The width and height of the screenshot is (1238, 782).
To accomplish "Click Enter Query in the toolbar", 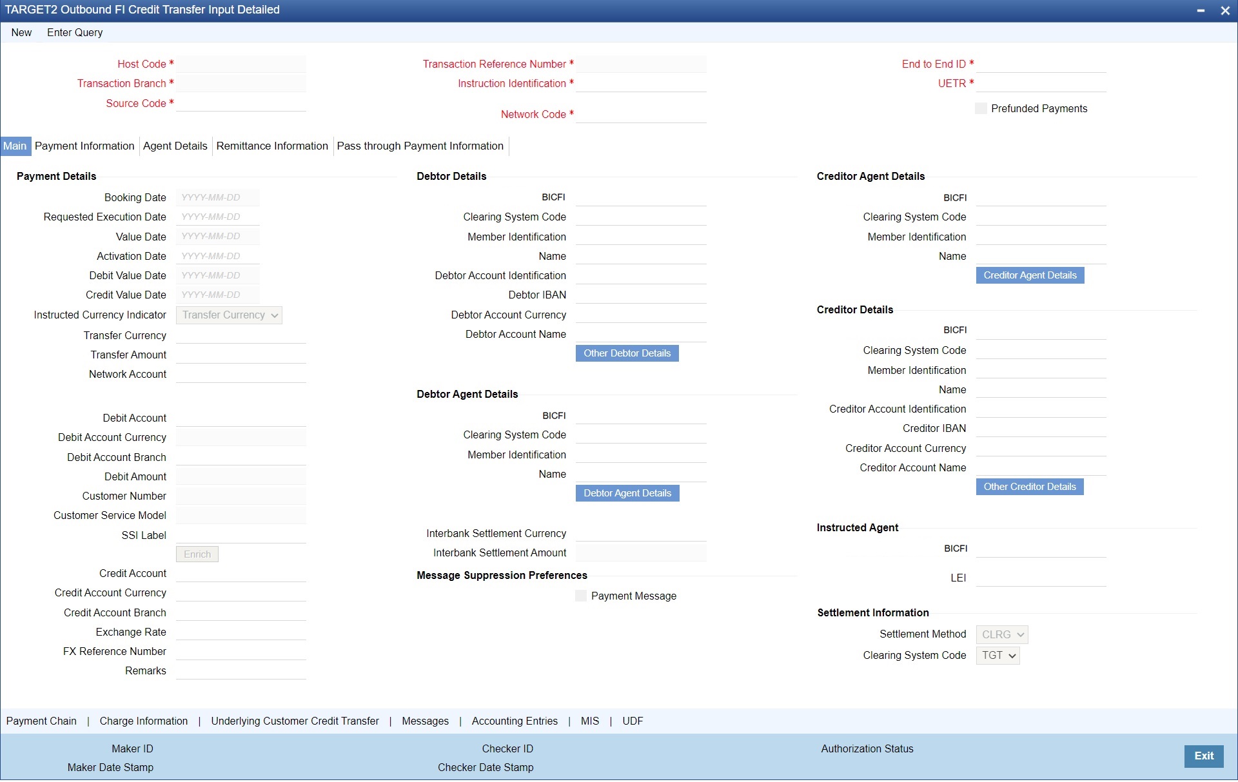I will click(75, 33).
